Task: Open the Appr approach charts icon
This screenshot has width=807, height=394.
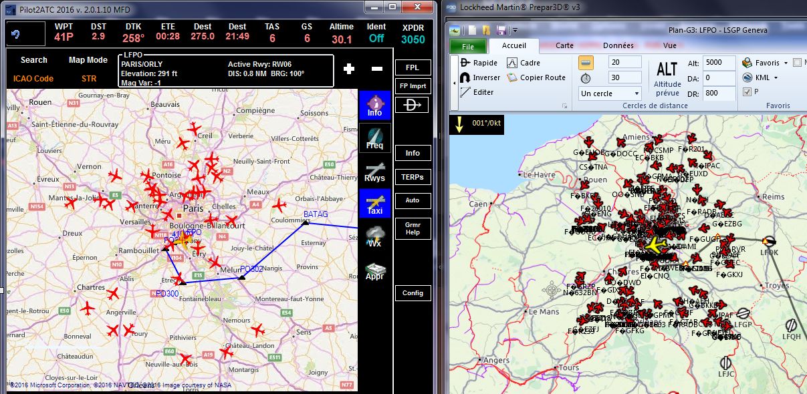Action: pyautogui.click(x=374, y=270)
